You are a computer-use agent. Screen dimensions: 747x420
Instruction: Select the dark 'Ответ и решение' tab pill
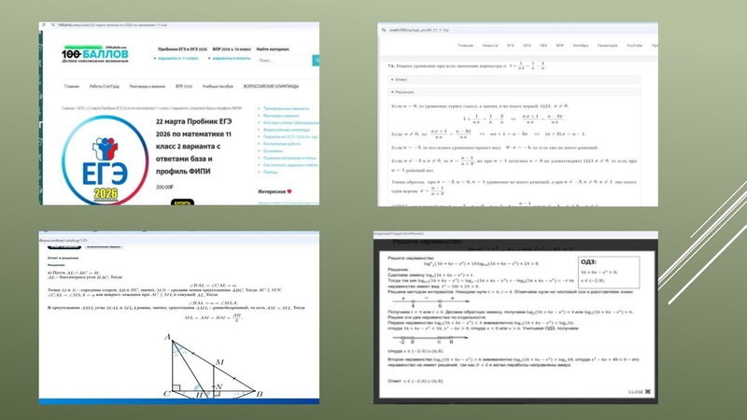(x=64, y=246)
